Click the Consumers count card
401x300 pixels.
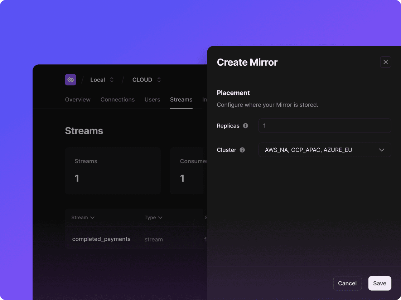tap(189, 171)
